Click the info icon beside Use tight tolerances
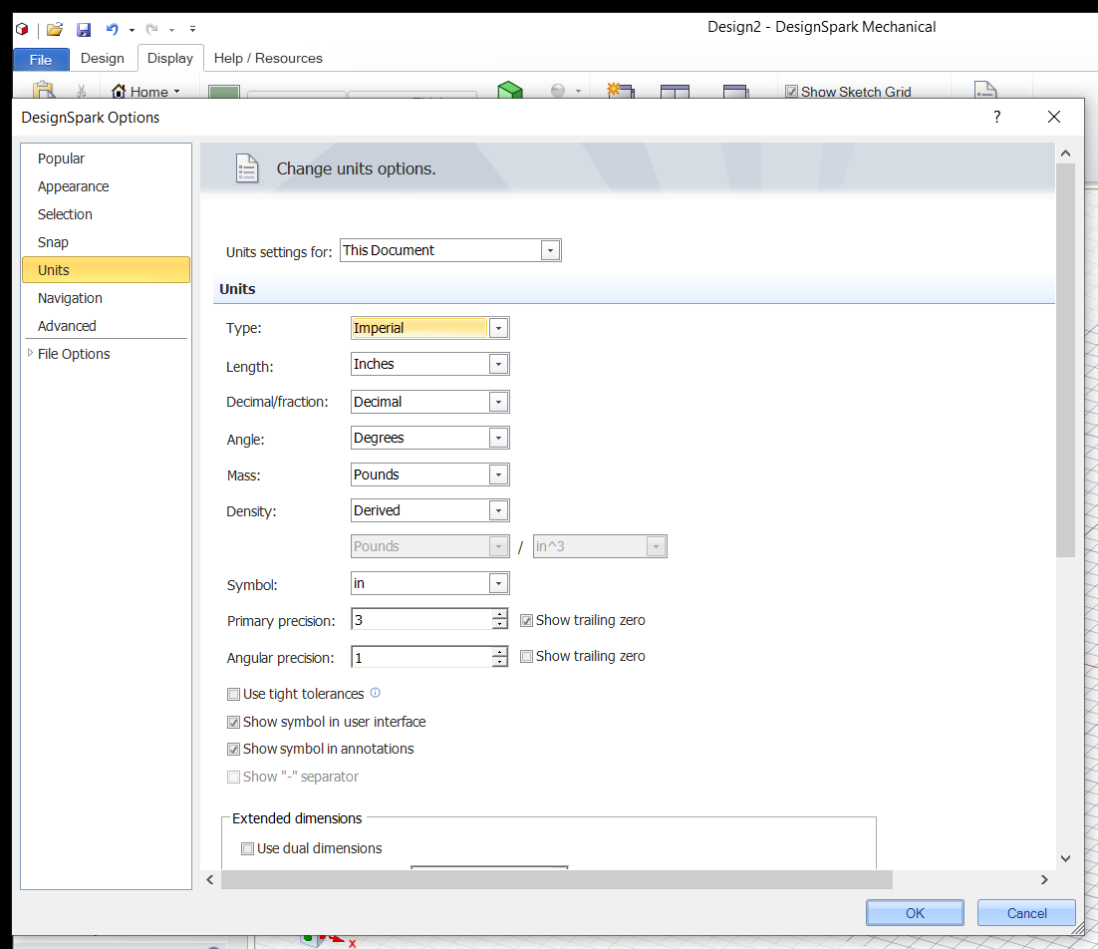 coord(376,693)
